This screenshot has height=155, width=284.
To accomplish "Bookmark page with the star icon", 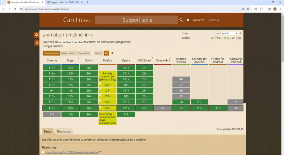I will point(248,9).
